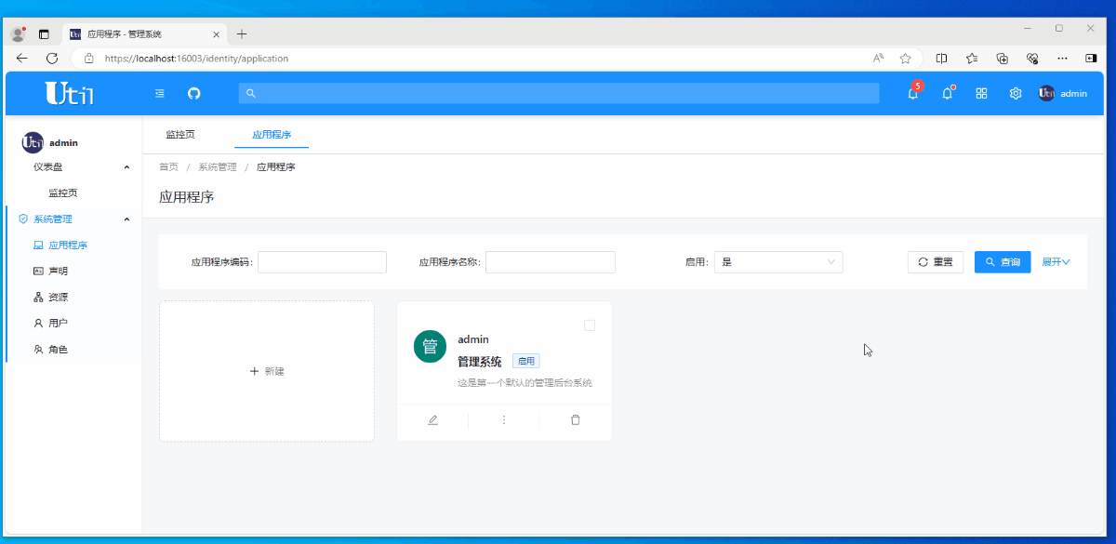Image resolution: width=1116 pixels, height=544 pixels.
Task: Click the bell icon with red dot
Action: [948, 93]
